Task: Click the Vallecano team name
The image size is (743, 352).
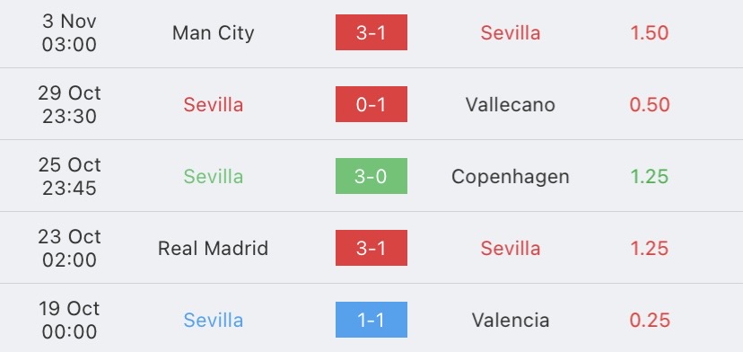Action: (x=511, y=104)
